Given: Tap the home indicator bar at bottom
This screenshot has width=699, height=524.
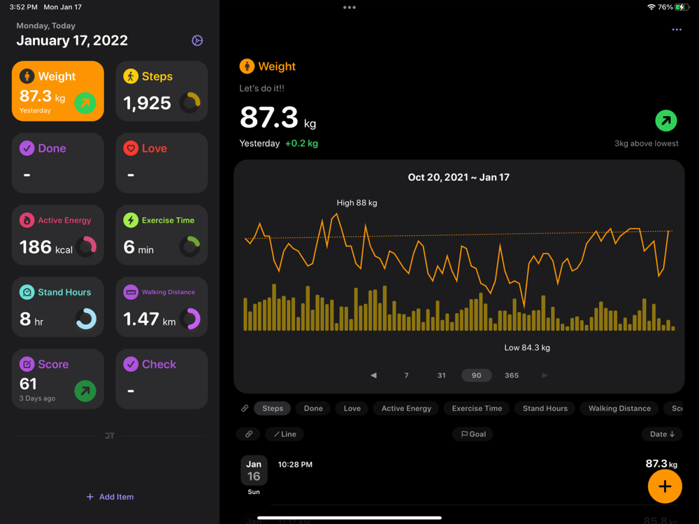Looking at the screenshot, I should point(349,518).
